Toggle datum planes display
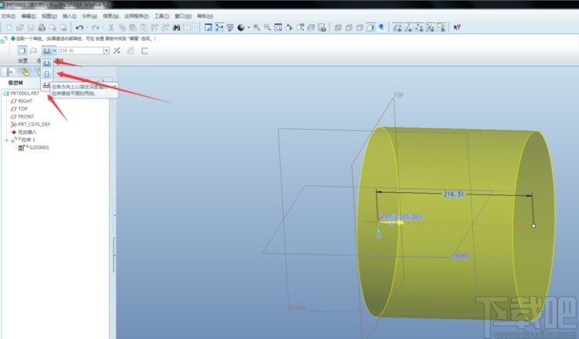The width and height of the screenshot is (579, 339). click(397, 28)
